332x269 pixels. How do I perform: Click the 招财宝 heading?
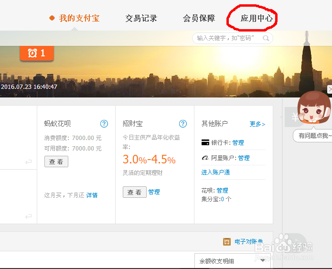(x=132, y=123)
